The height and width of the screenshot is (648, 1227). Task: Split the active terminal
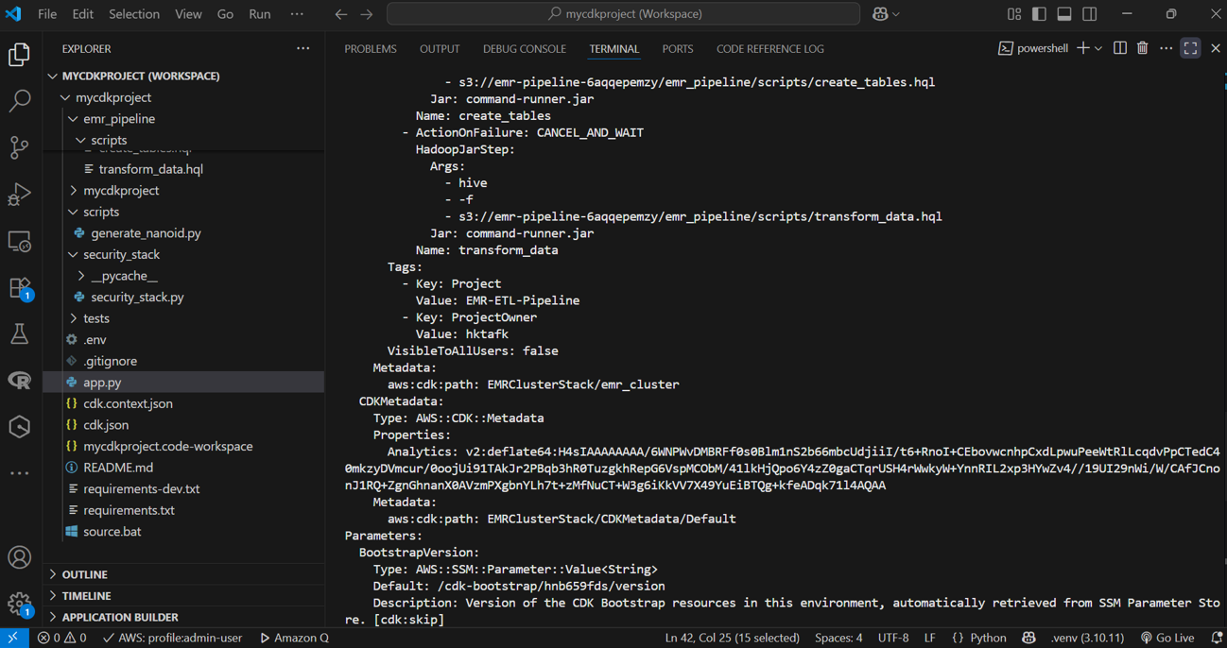[x=1119, y=47]
